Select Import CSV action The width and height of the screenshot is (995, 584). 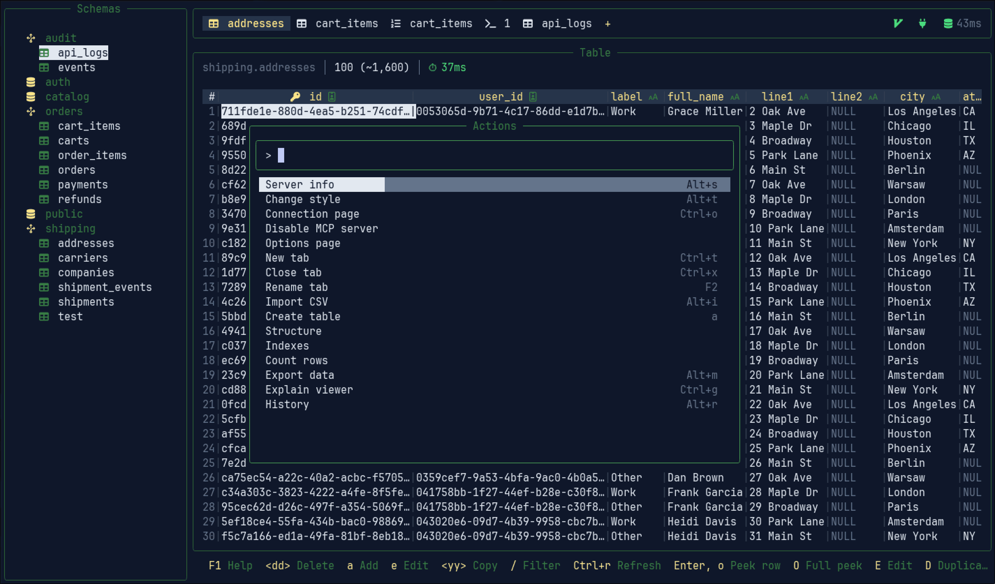tap(494, 302)
